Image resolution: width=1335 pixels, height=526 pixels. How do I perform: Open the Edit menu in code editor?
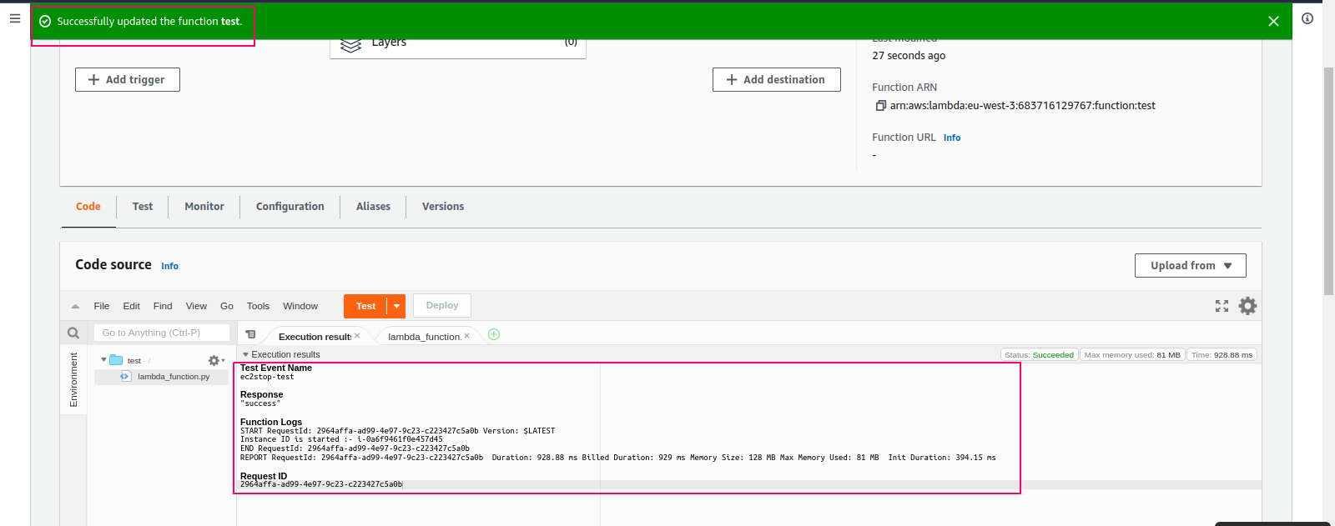click(132, 307)
